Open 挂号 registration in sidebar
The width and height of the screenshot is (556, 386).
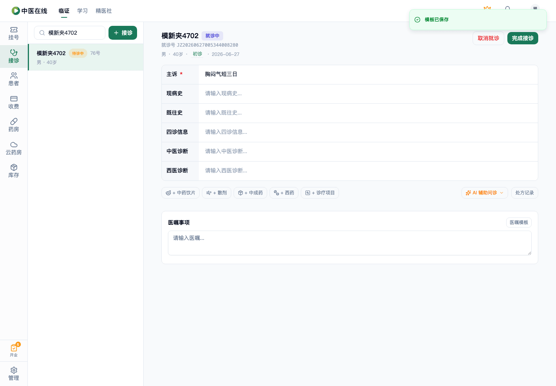[x=14, y=34]
